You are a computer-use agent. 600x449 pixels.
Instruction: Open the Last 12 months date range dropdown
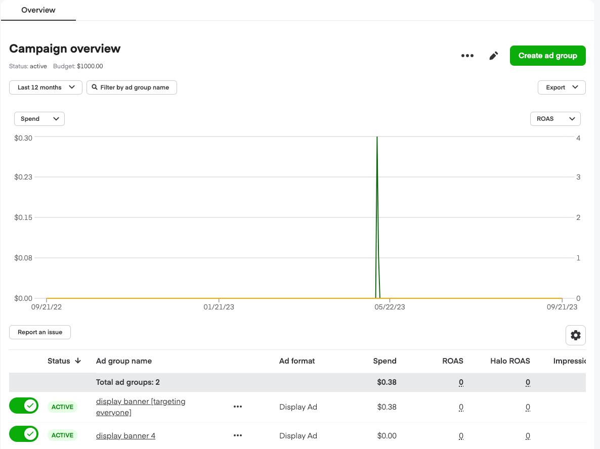pyautogui.click(x=45, y=87)
